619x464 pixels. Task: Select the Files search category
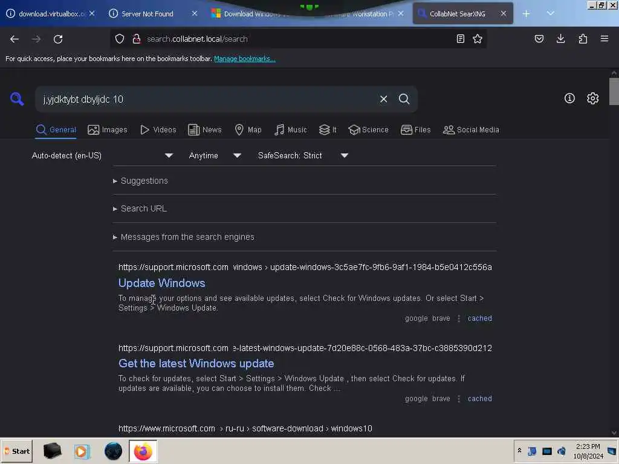(x=415, y=130)
